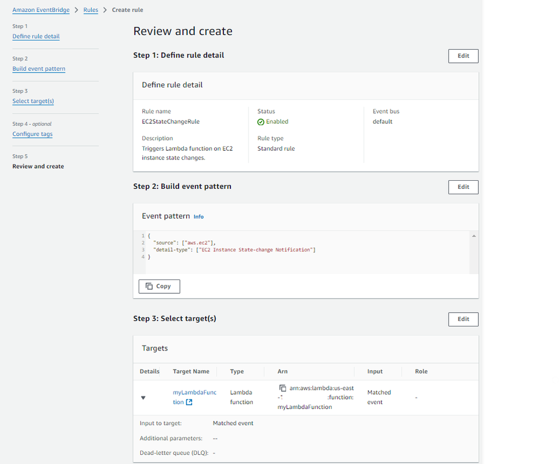Screen dimensions: 559x464
Task: Go to Amazon EventBridge breadcrumb
Action: click(x=41, y=10)
